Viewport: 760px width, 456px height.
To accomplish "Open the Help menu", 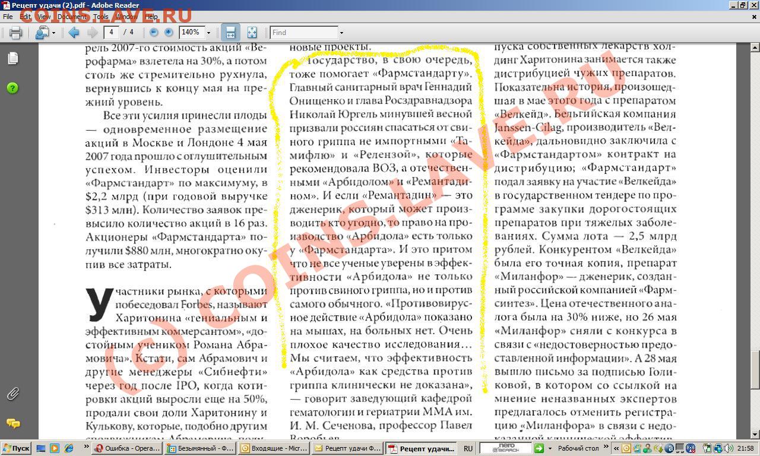I will tap(151, 17).
